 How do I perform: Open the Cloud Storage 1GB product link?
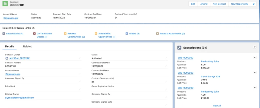[210, 77]
